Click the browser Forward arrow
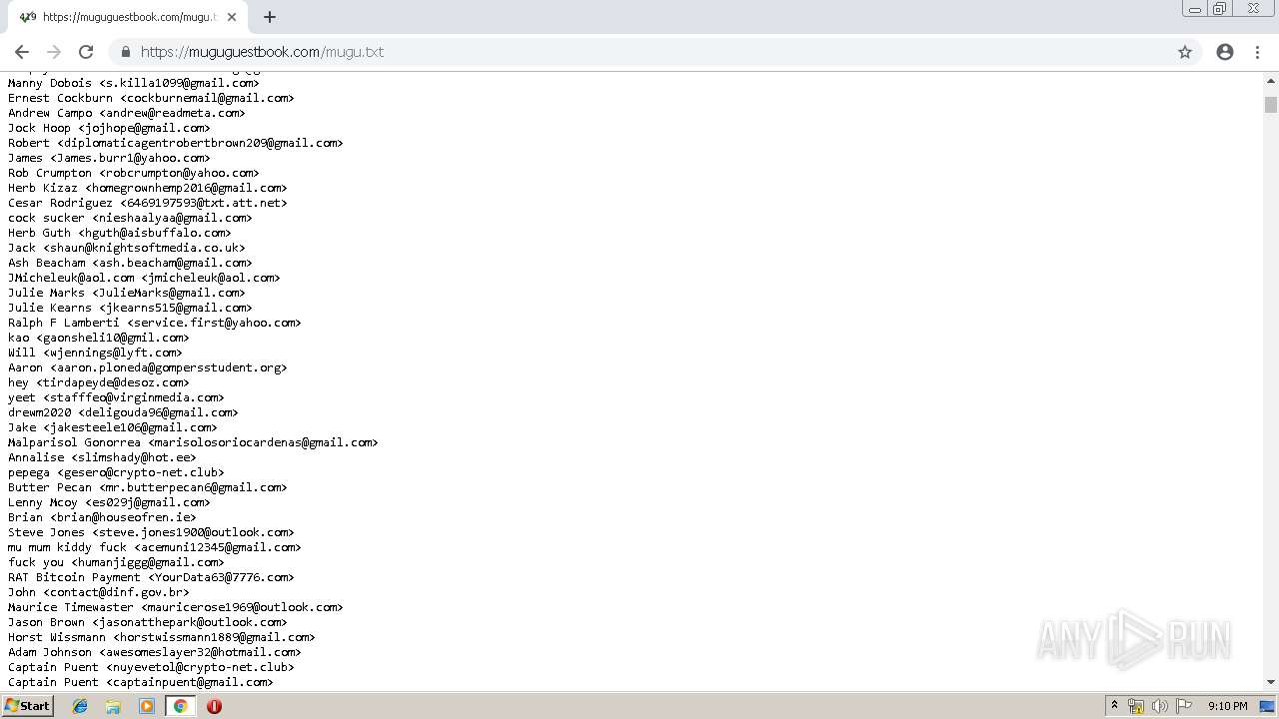The height and width of the screenshot is (719, 1279). pos(54,52)
